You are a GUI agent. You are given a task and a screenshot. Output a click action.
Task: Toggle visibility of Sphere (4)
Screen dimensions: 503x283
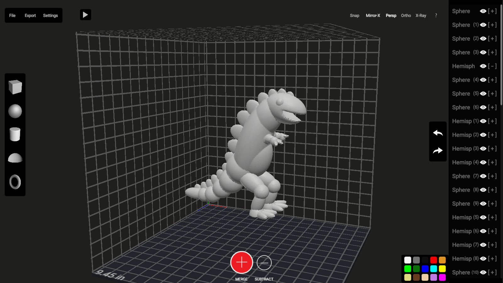483,80
